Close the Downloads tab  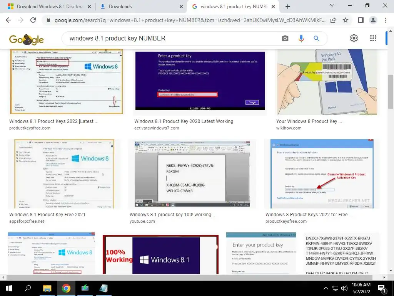(x=181, y=7)
